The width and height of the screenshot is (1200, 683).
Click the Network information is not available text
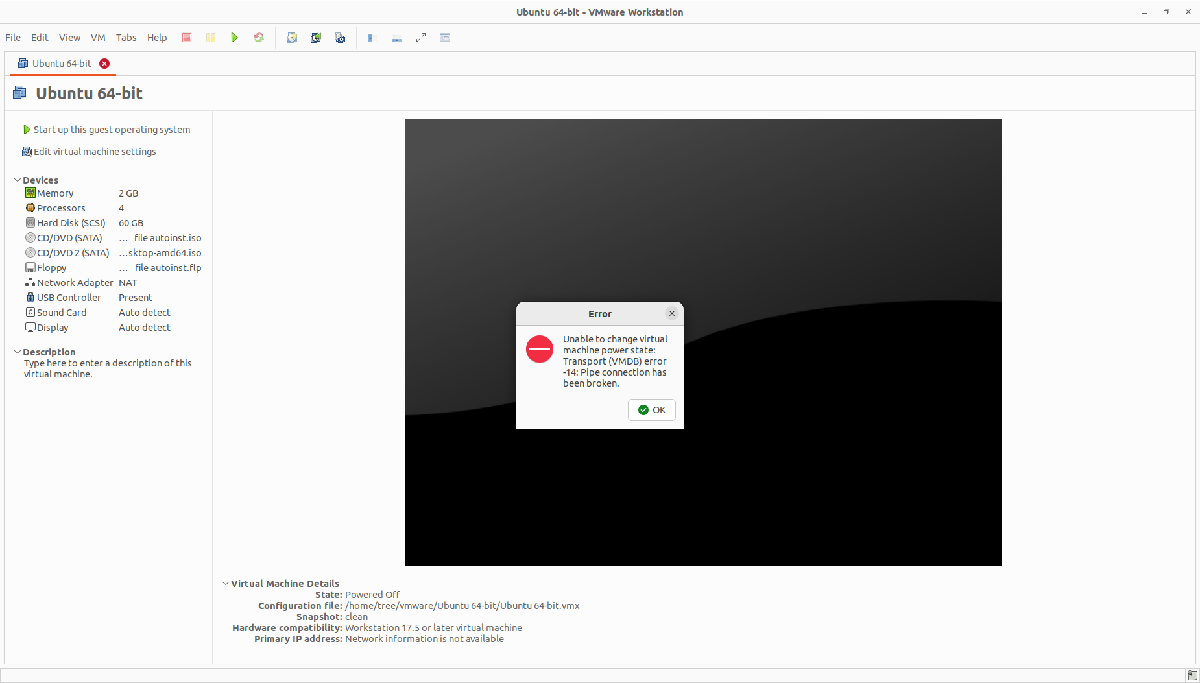click(424, 639)
